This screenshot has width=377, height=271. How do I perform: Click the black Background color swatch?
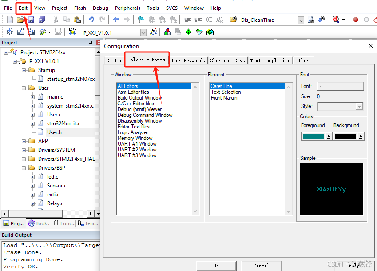[345, 136]
